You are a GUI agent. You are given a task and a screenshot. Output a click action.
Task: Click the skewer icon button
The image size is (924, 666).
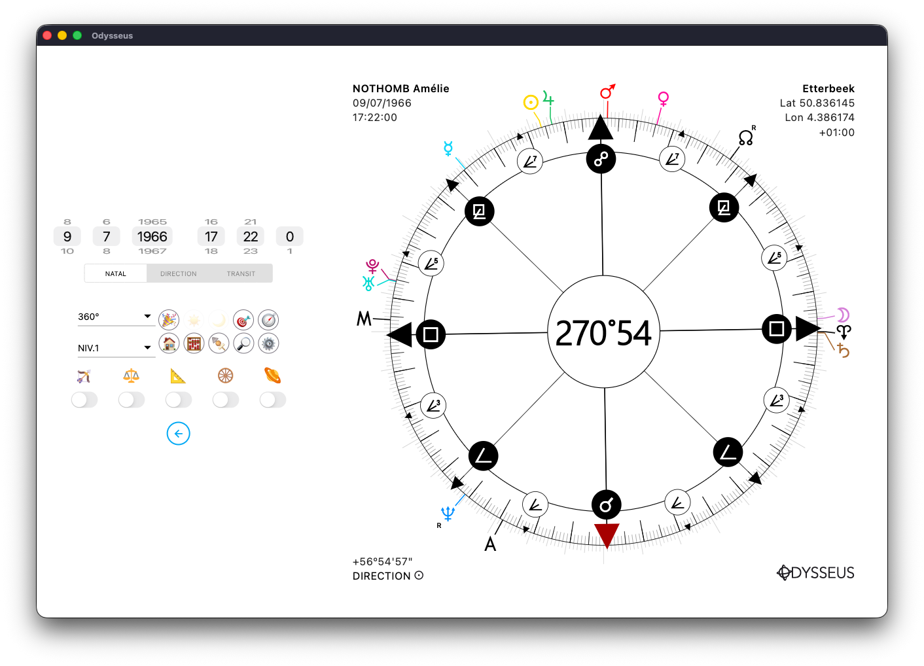point(219,343)
